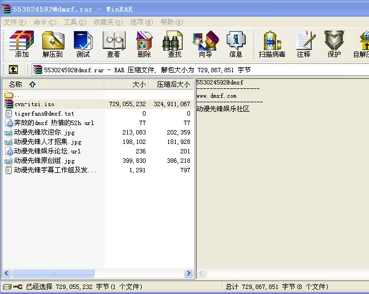Open the 工具(S) menu
The image size is (369, 294).
pyautogui.click(x=75, y=22)
